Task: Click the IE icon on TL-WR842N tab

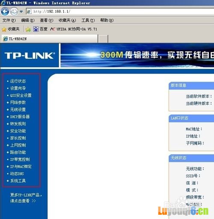Action: (6, 39)
